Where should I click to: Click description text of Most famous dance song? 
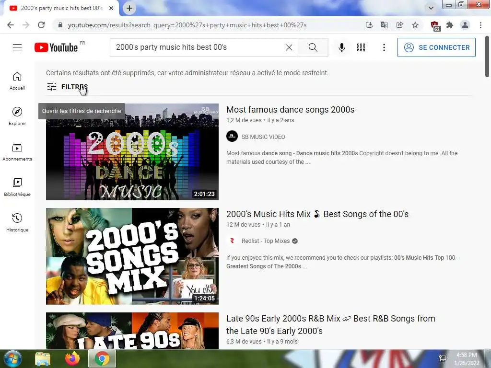(342, 157)
